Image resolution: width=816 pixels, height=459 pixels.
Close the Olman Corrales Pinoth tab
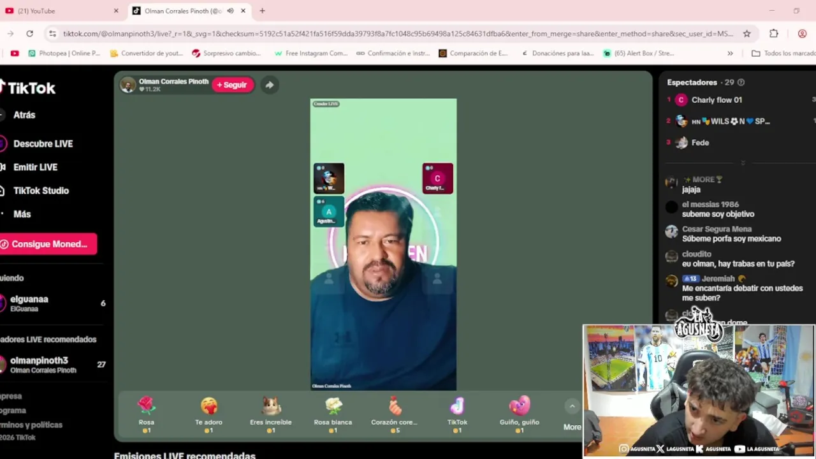click(243, 11)
